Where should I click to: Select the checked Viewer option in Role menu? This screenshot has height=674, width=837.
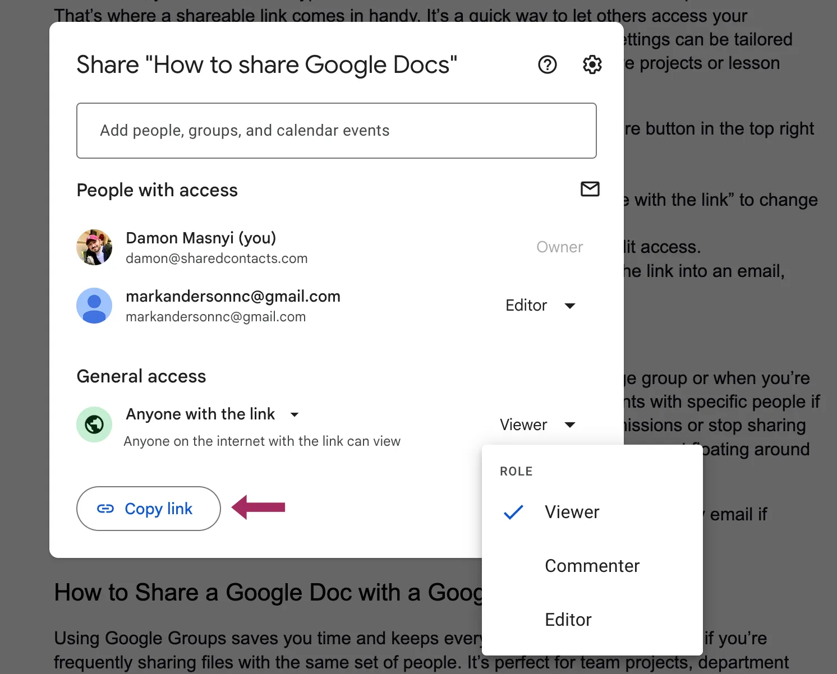[x=572, y=512]
